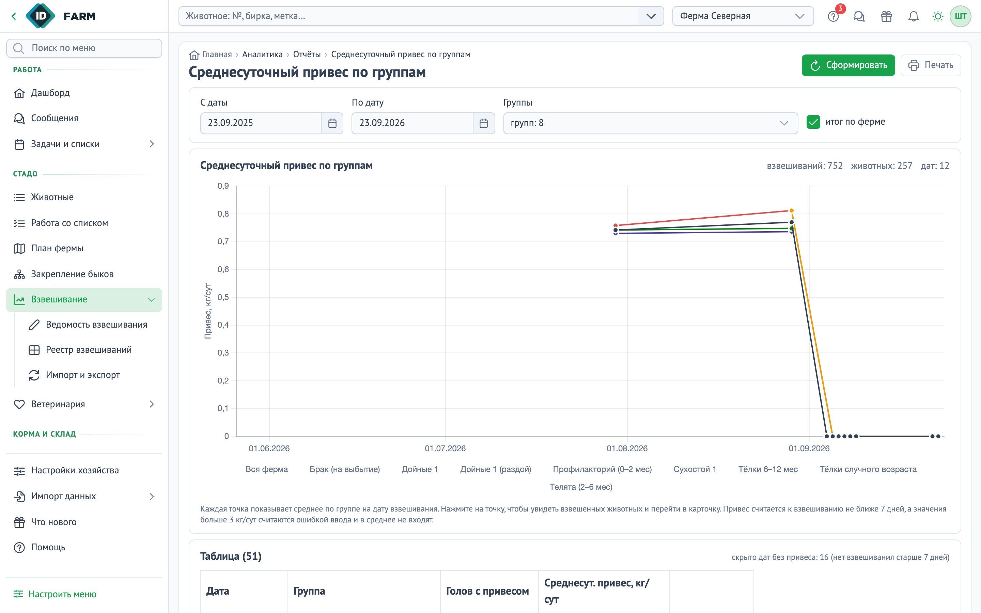The image size is (981, 613).
Task: Click the Сформировать button
Action: (x=848, y=65)
